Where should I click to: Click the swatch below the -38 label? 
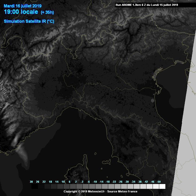(143, 186)
